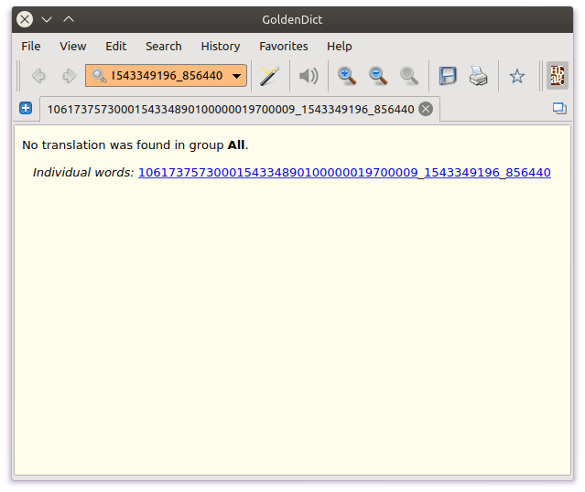Image resolution: width=585 pixels, height=492 pixels.
Task: Open the Favorites menu
Action: point(283,46)
